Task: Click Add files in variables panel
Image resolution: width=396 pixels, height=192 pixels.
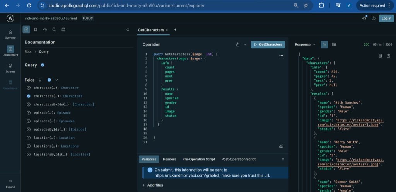Action: [153, 185]
